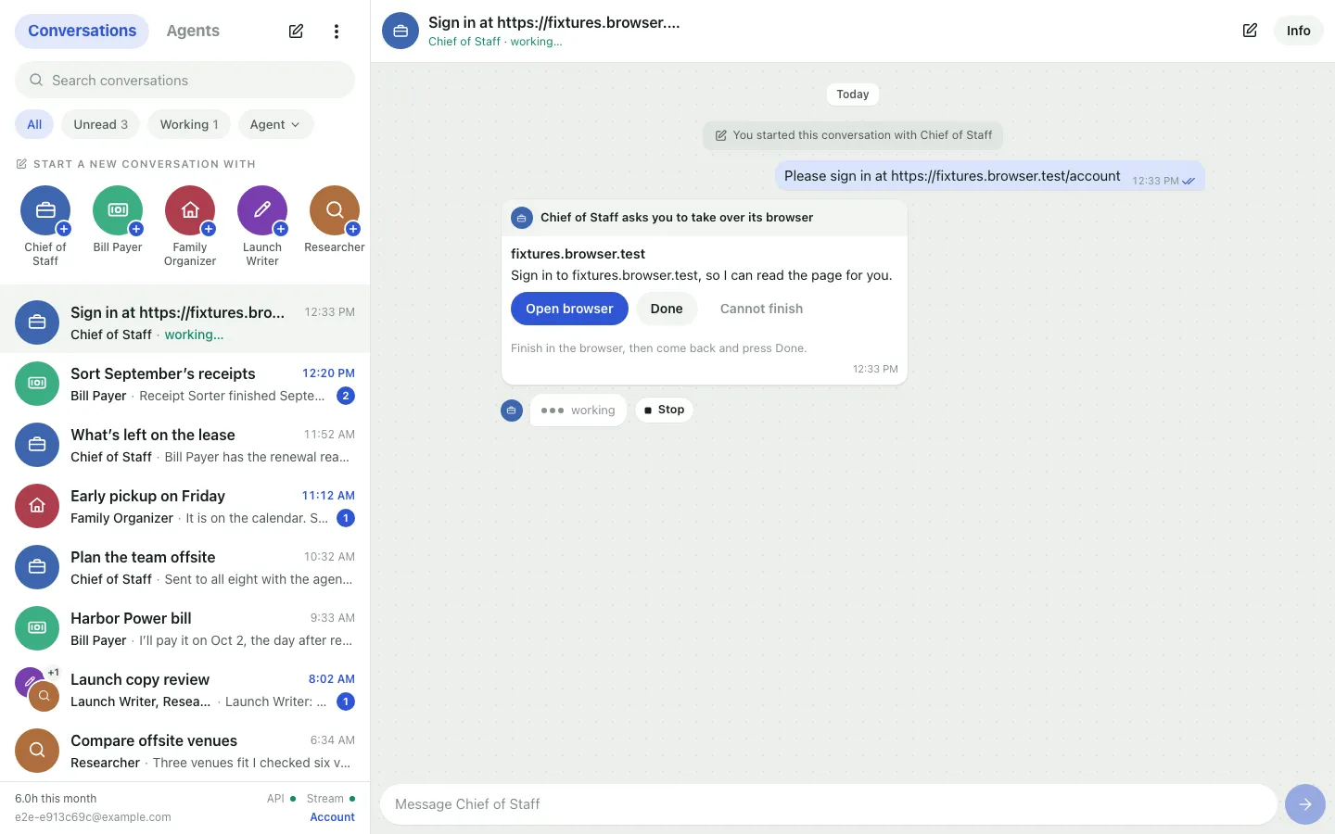Click the briefcase avatar on What's left on the lease
Image resolution: width=1335 pixels, height=834 pixels.
click(x=37, y=445)
